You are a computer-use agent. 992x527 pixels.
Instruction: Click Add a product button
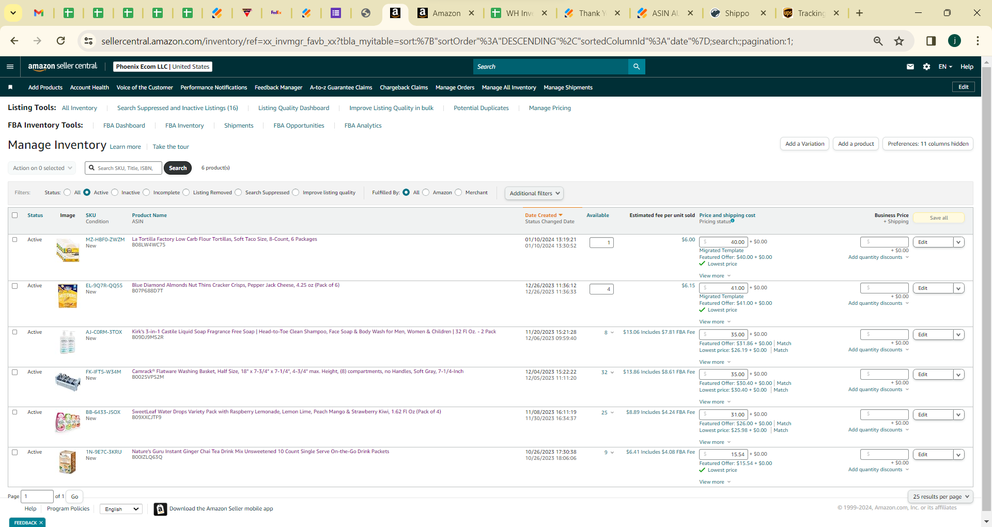[x=856, y=144]
